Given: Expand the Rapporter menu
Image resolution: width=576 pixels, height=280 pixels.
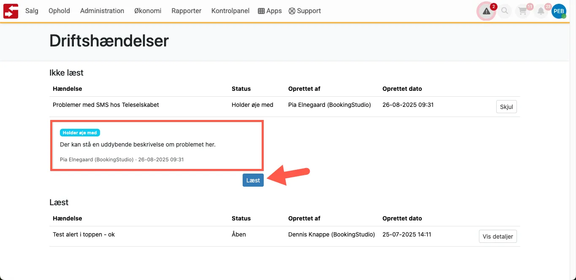Looking at the screenshot, I should (186, 11).
